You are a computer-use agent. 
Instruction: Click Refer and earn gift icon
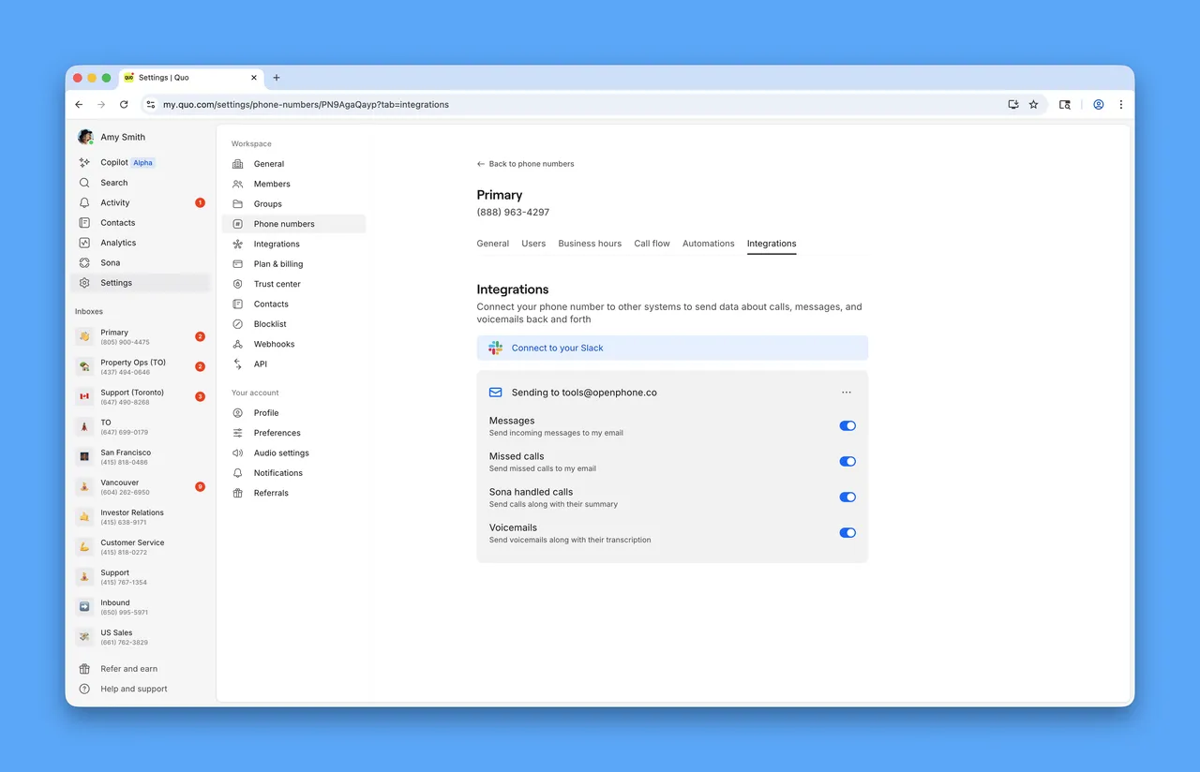(x=84, y=669)
